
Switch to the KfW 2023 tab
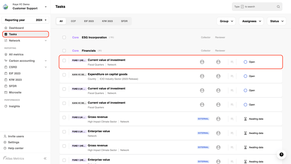(107, 21)
